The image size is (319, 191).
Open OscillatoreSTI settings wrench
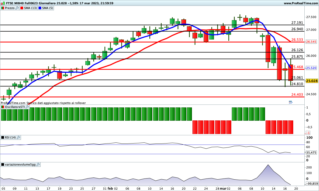coord(27,107)
